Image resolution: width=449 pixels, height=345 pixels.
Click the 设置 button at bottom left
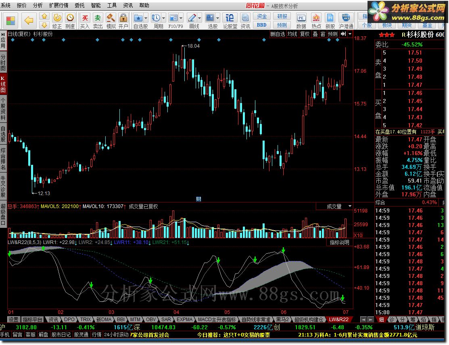click(13, 320)
